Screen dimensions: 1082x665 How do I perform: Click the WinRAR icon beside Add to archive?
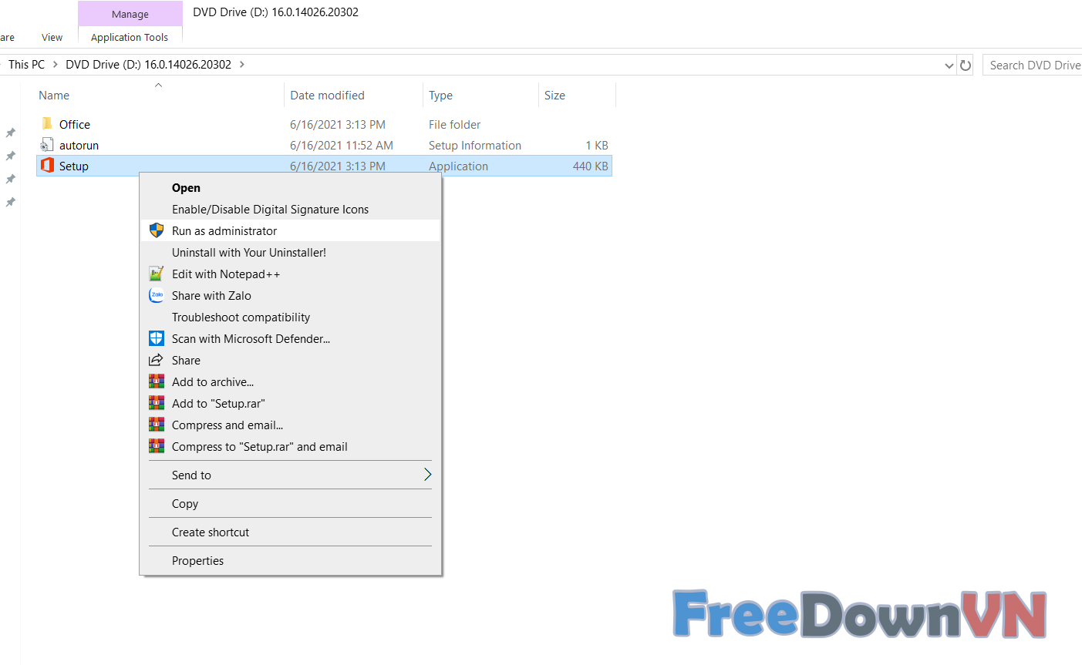click(x=157, y=381)
